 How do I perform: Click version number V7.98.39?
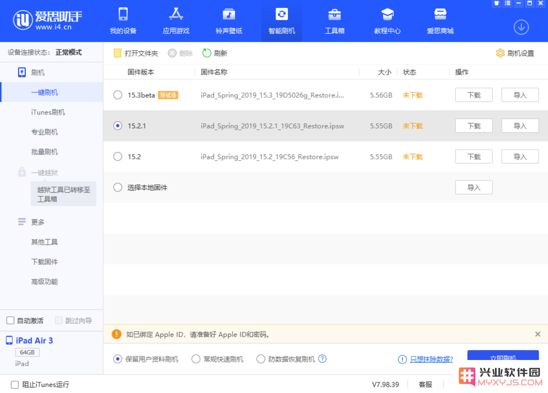(x=385, y=385)
